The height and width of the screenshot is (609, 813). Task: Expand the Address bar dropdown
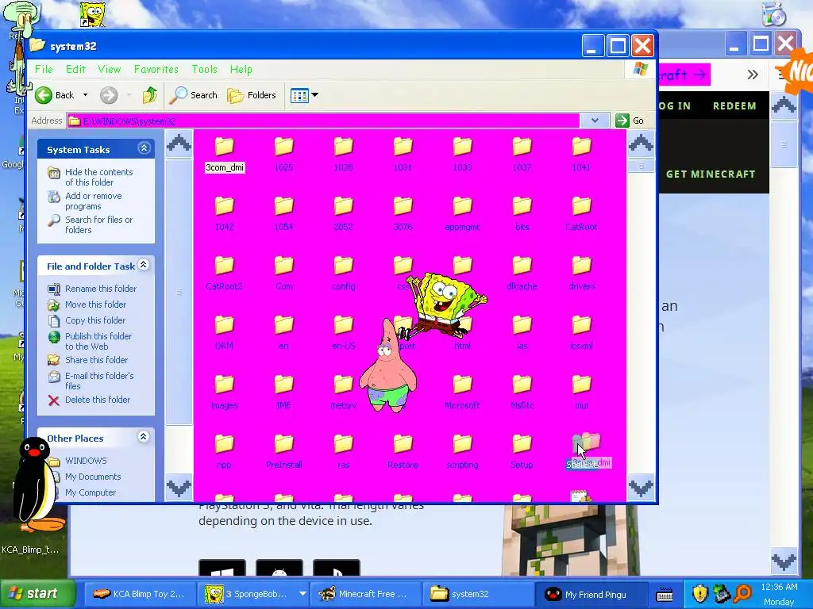point(595,121)
